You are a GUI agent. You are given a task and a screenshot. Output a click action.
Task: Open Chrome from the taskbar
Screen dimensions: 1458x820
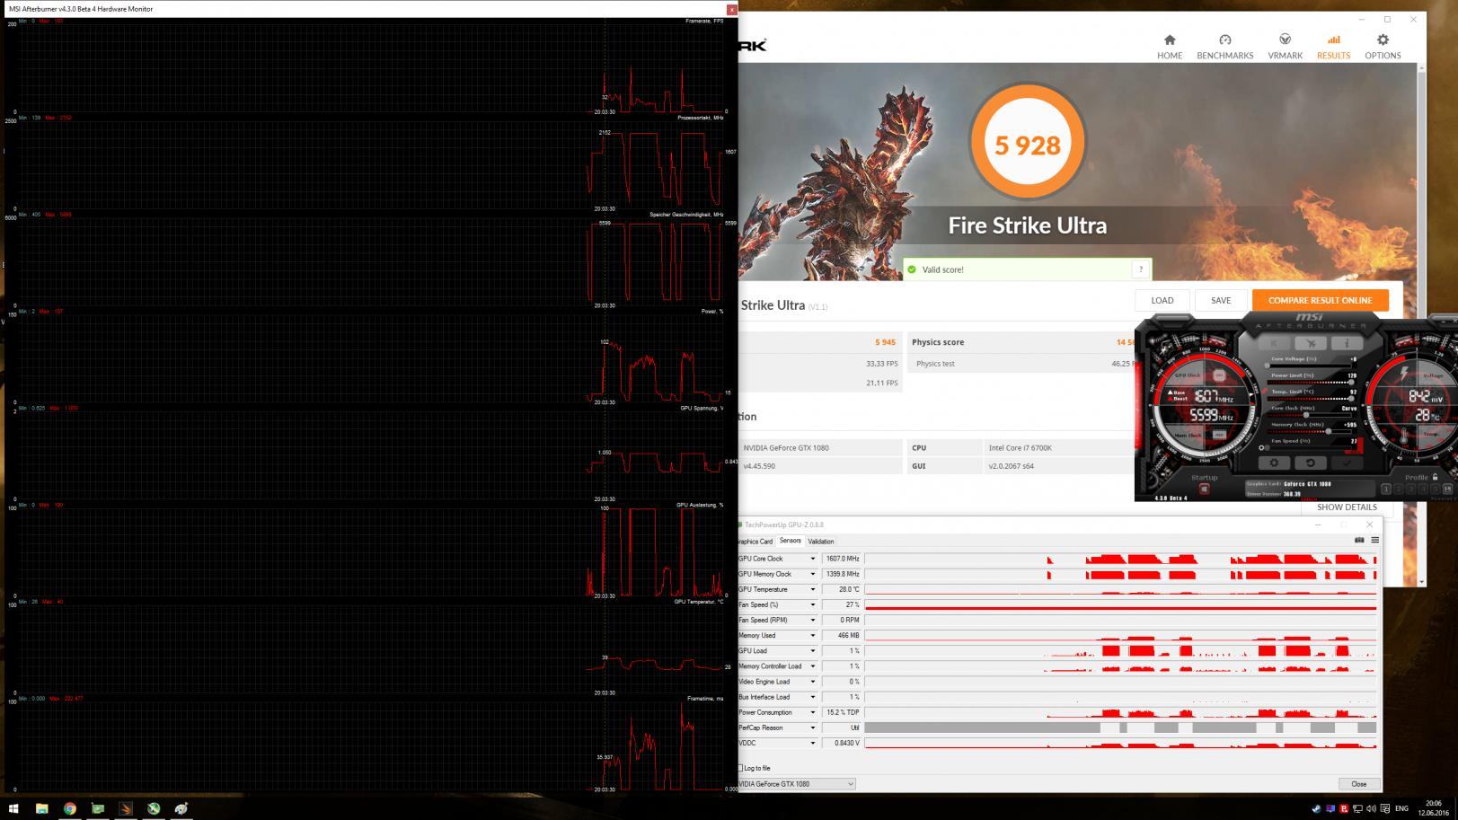(x=69, y=808)
